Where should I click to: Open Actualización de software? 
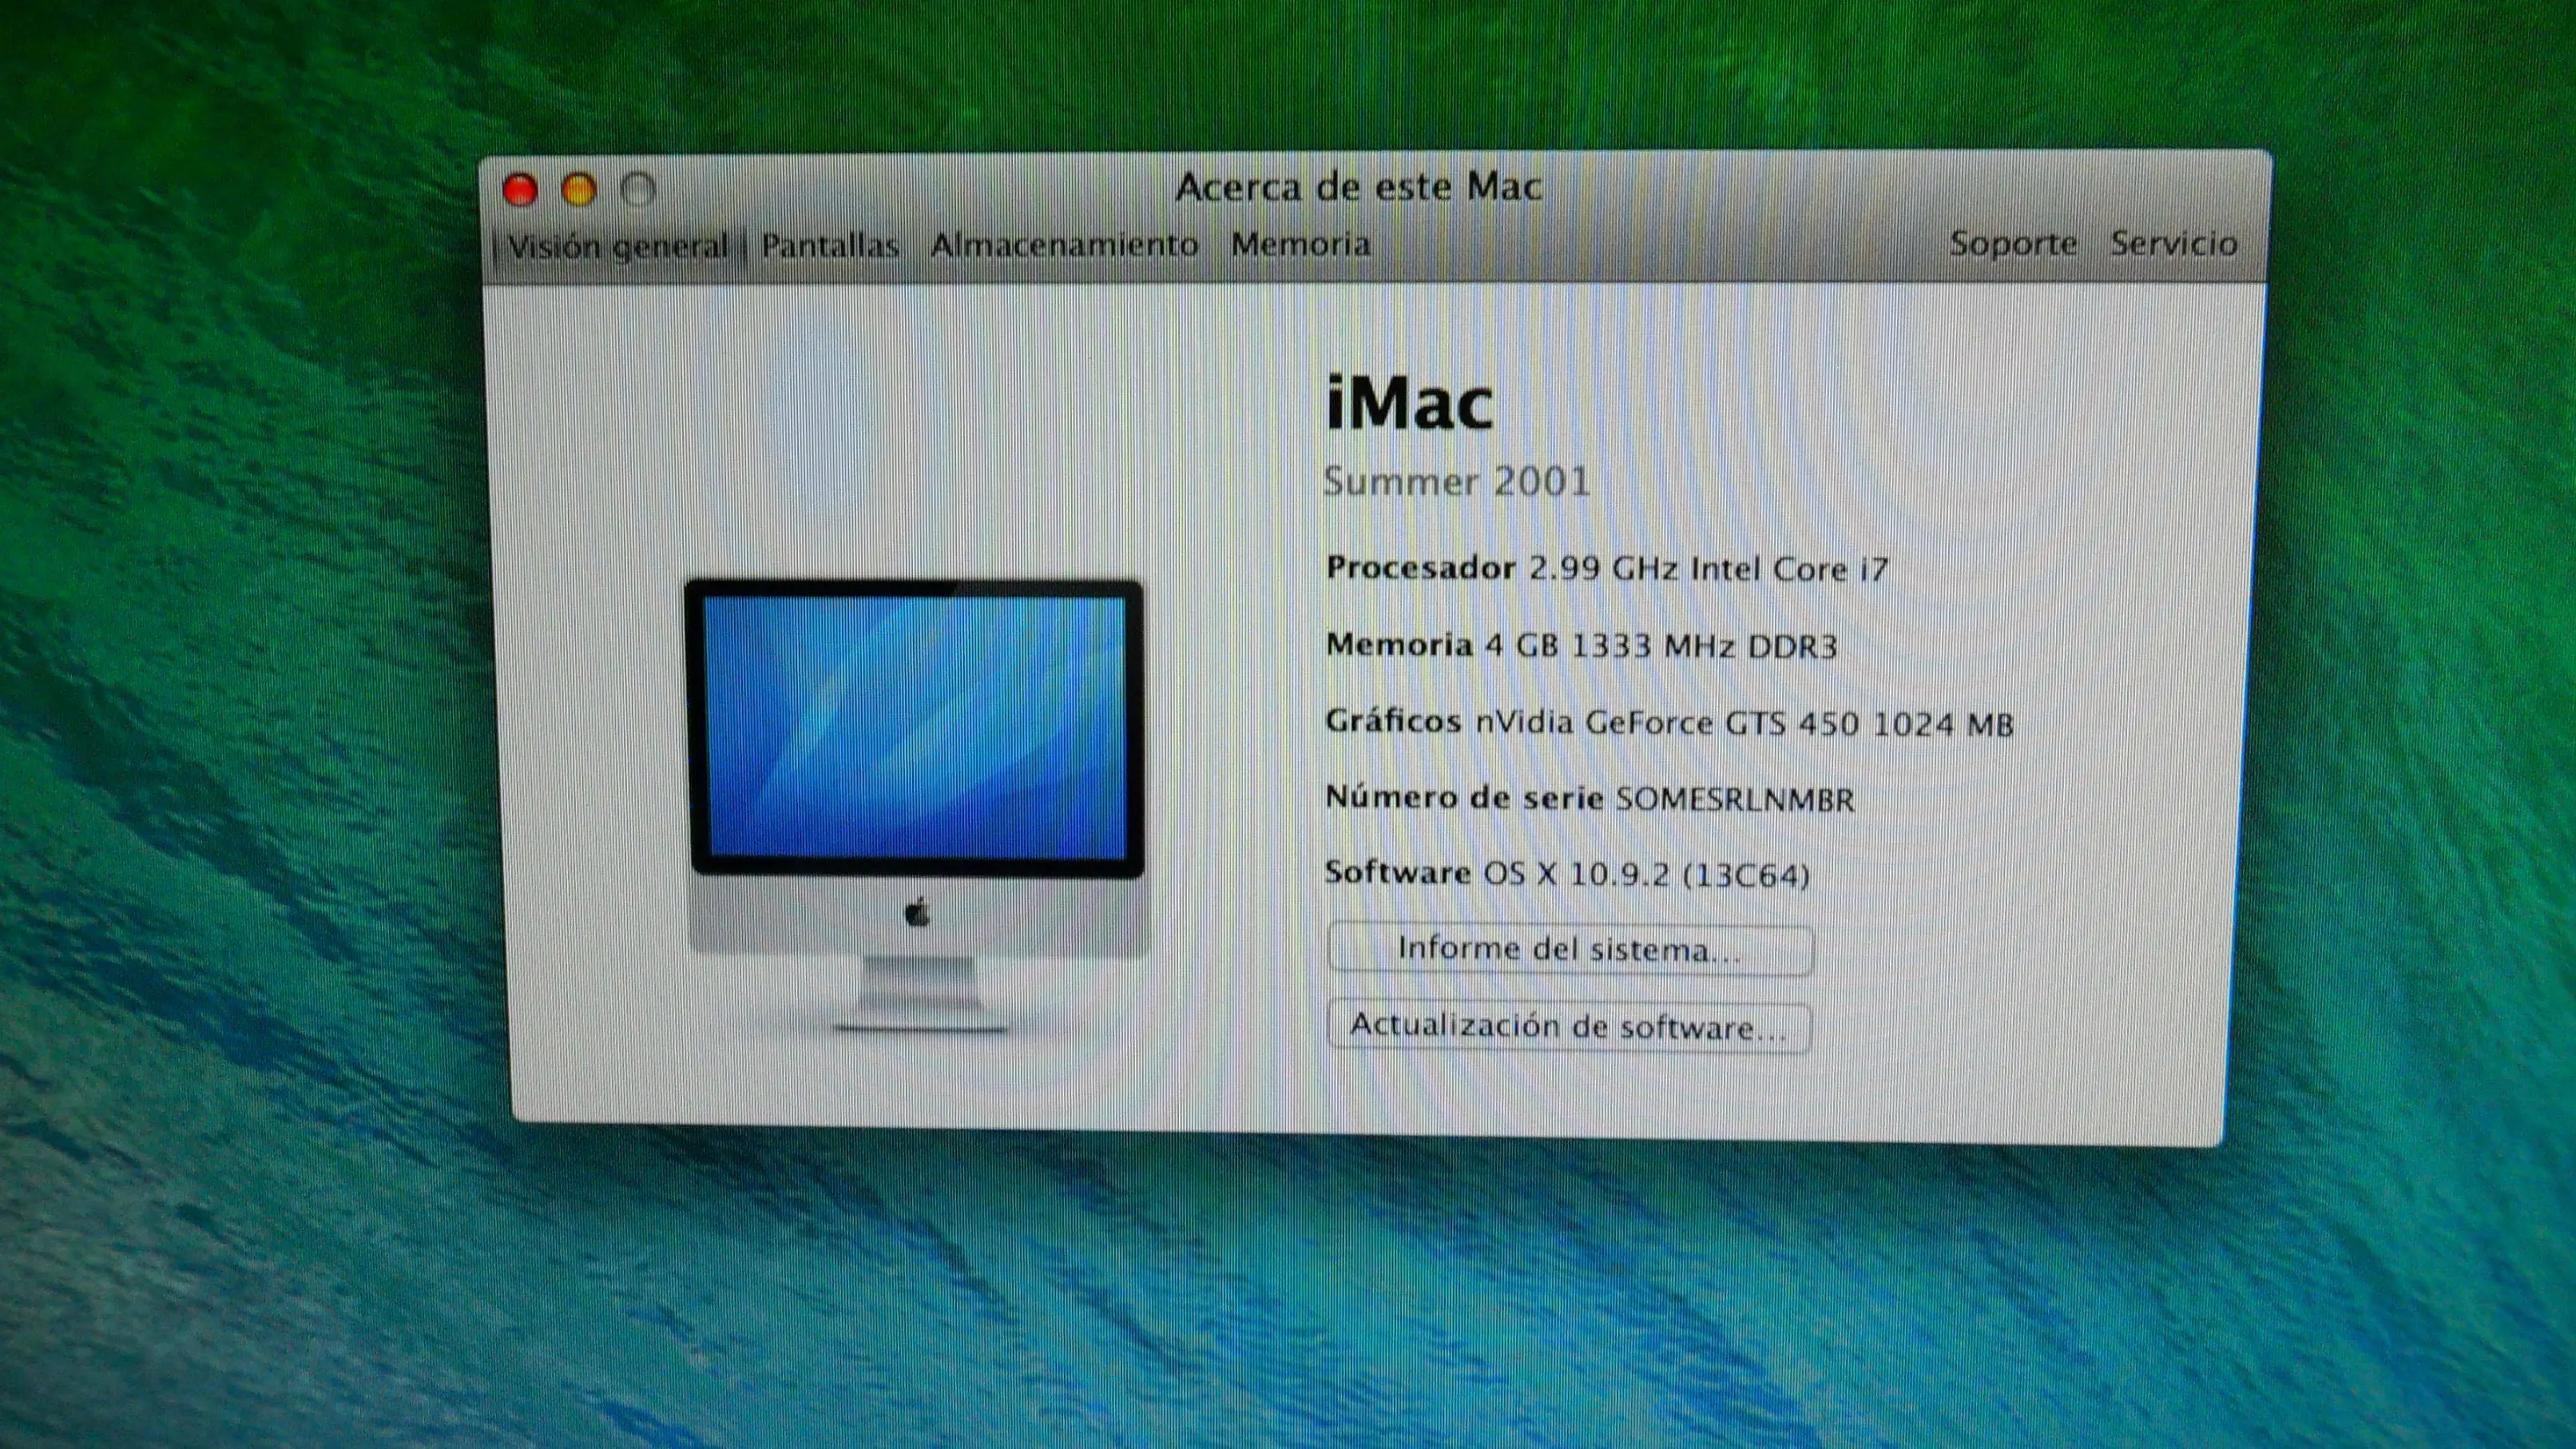point(1569,1027)
